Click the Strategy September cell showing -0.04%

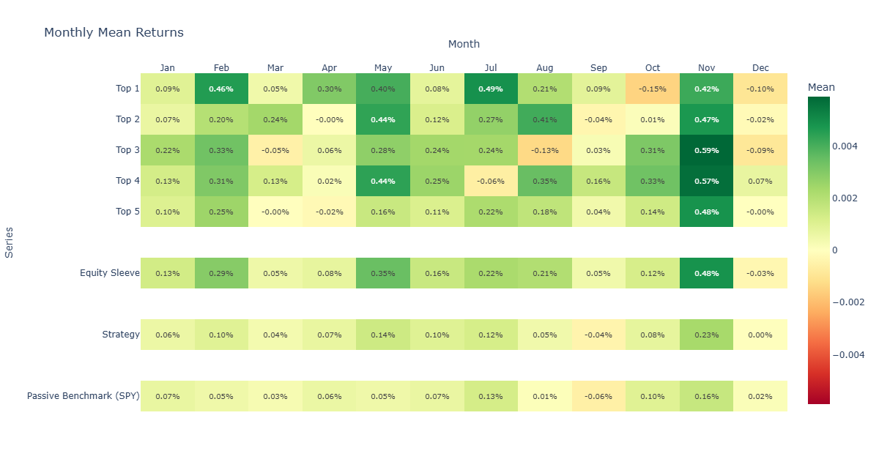coord(598,335)
